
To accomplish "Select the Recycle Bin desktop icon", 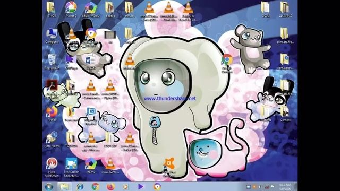I will click(x=52, y=62).
